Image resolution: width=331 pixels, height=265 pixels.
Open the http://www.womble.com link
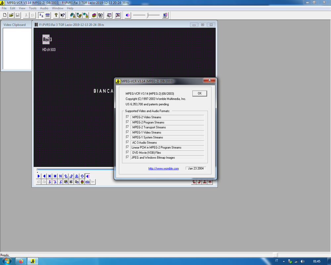164,168
